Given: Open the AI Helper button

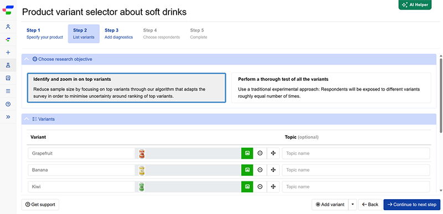Looking at the screenshot, I should point(415,5).
